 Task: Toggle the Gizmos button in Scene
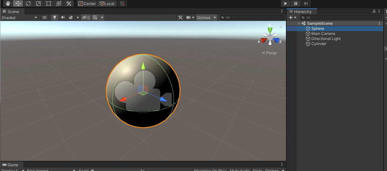pyautogui.click(x=204, y=17)
